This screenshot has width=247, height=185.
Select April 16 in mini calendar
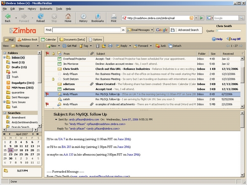(11, 150)
